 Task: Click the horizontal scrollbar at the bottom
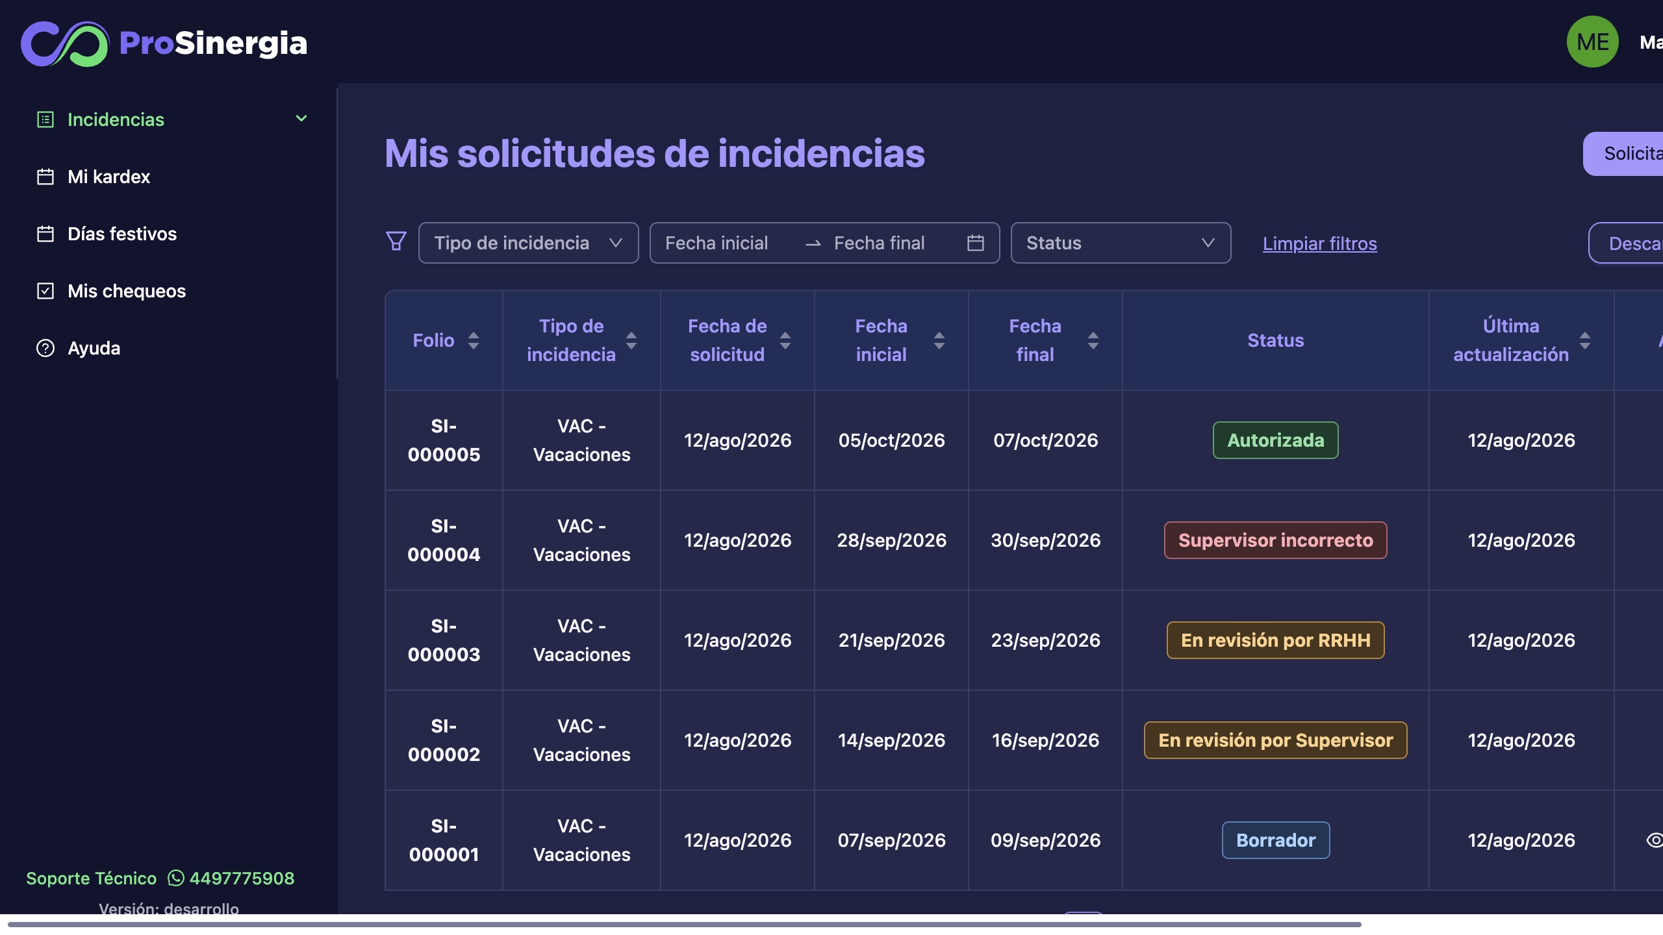click(x=685, y=924)
